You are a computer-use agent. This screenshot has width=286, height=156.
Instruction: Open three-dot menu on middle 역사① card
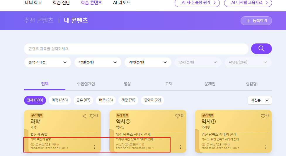(180, 147)
